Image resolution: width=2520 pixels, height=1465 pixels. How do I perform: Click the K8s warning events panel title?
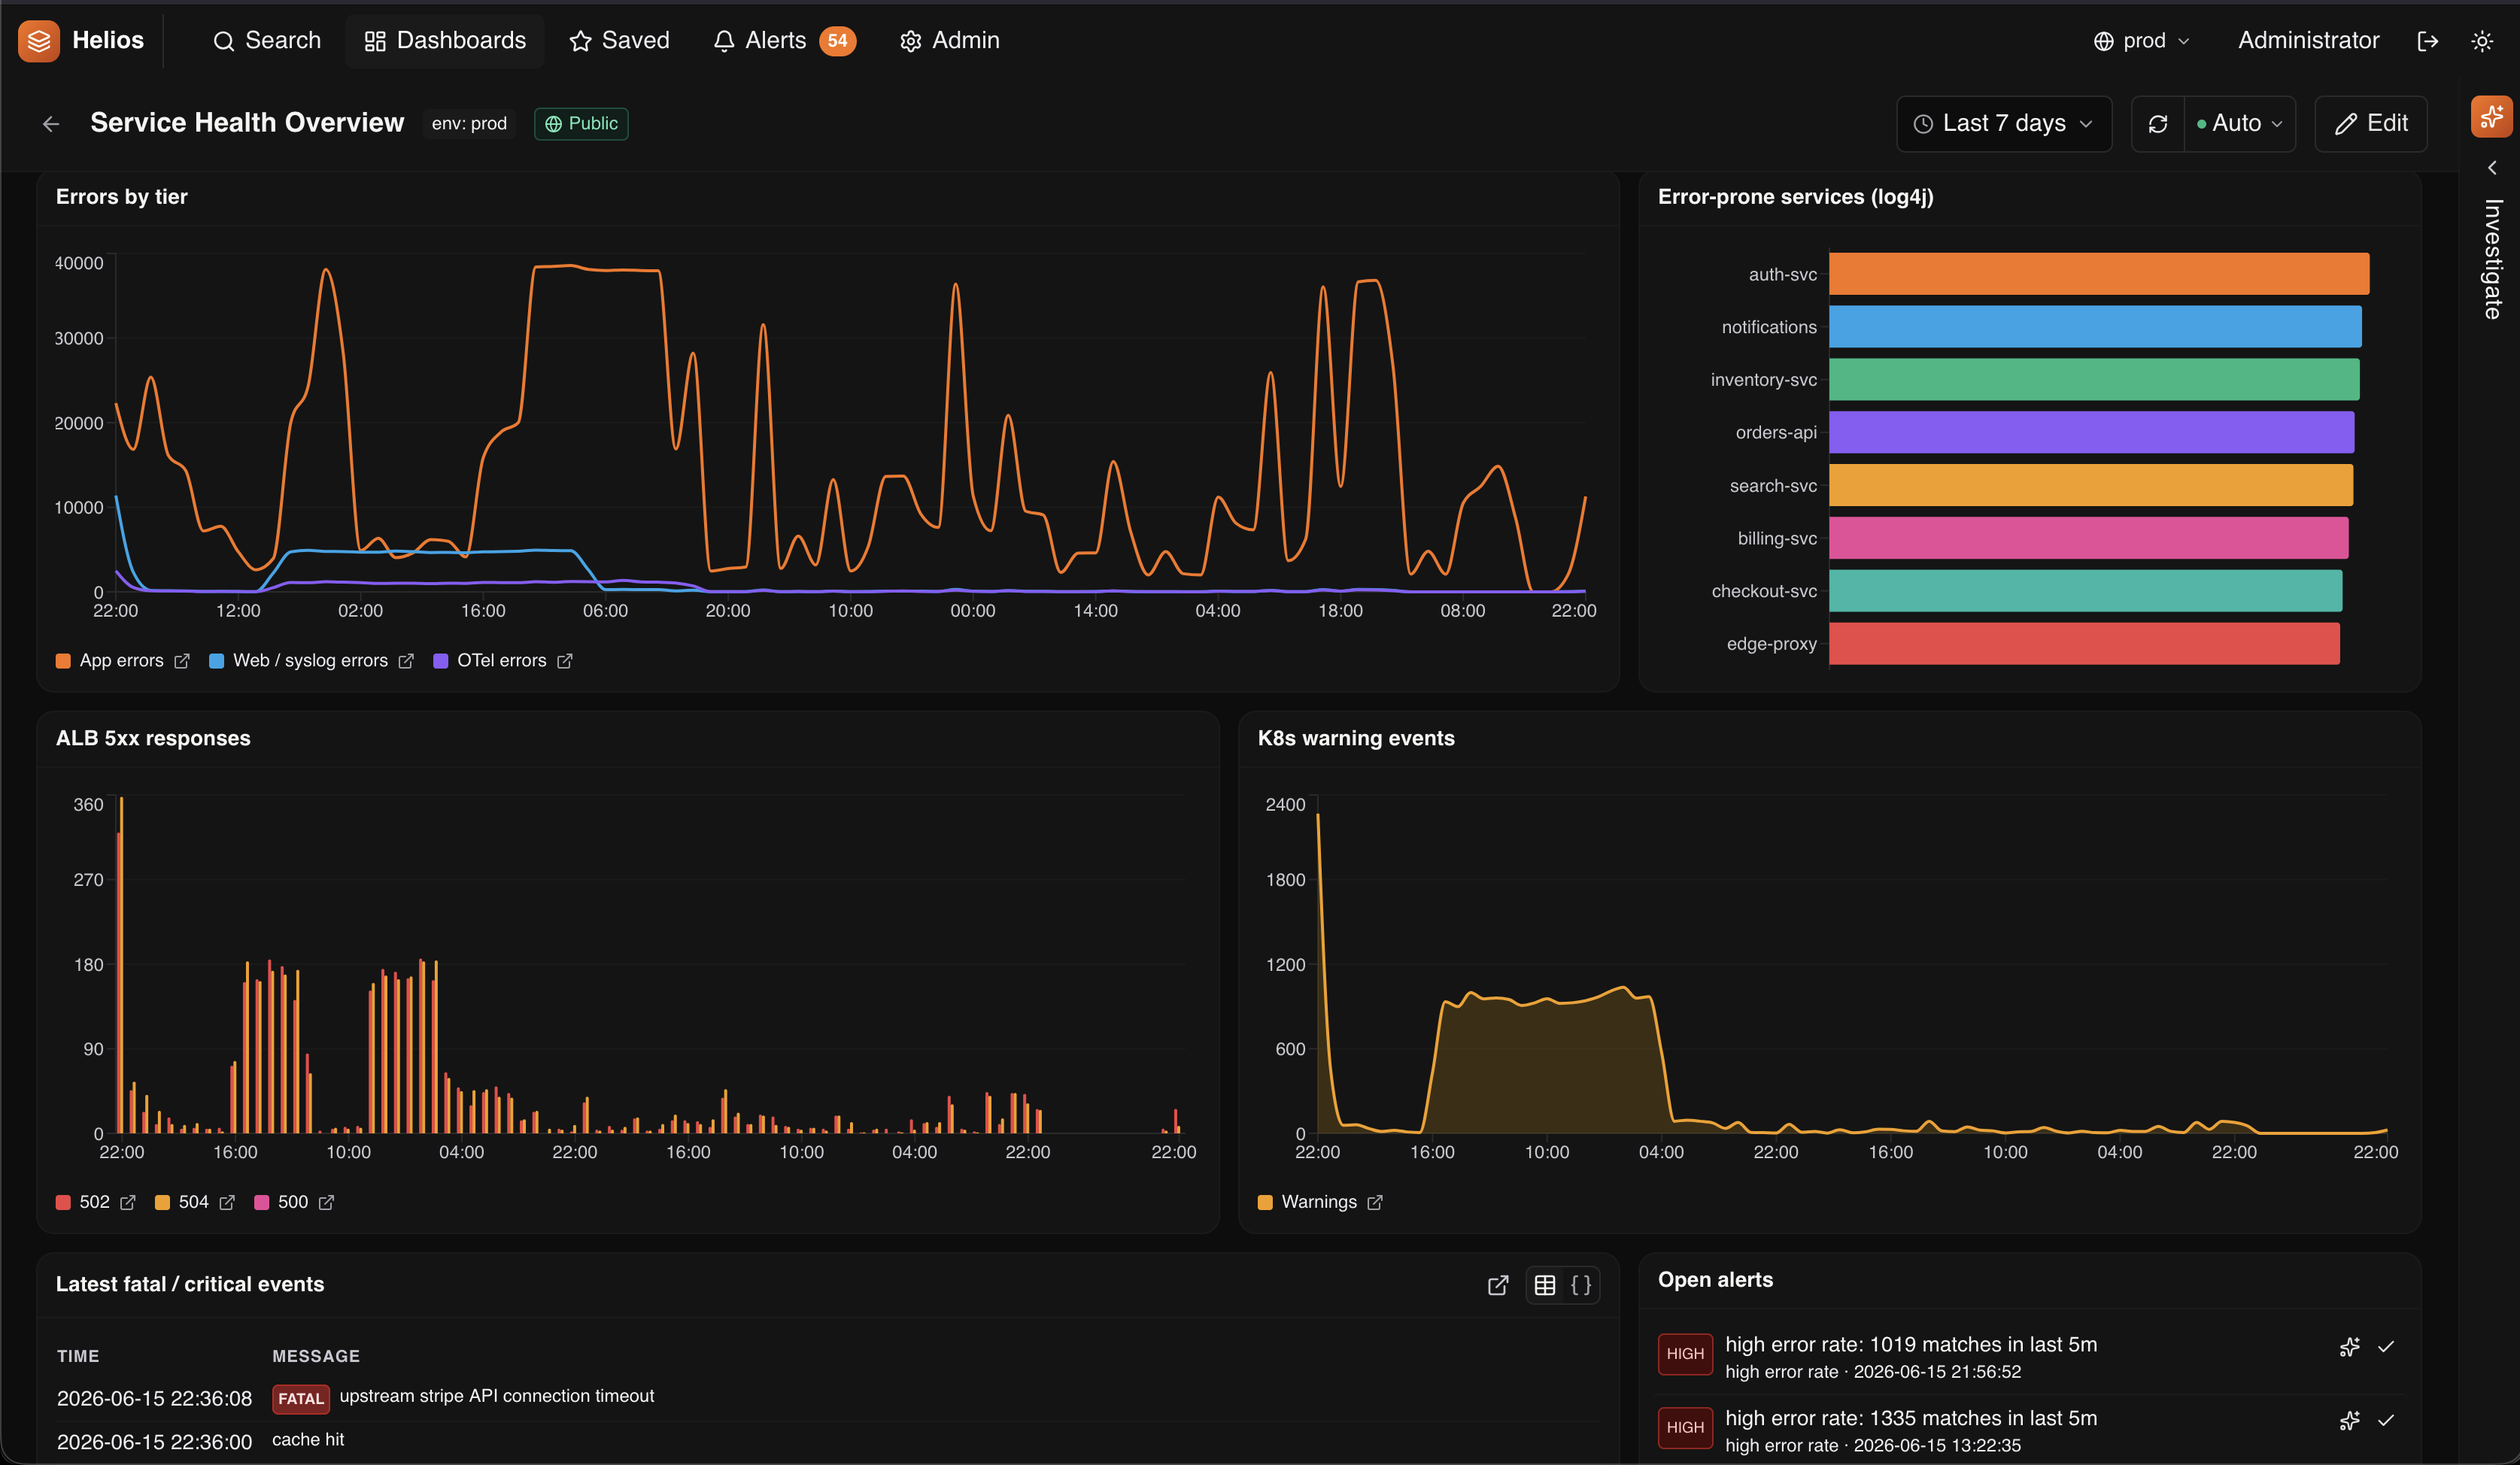click(1356, 738)
